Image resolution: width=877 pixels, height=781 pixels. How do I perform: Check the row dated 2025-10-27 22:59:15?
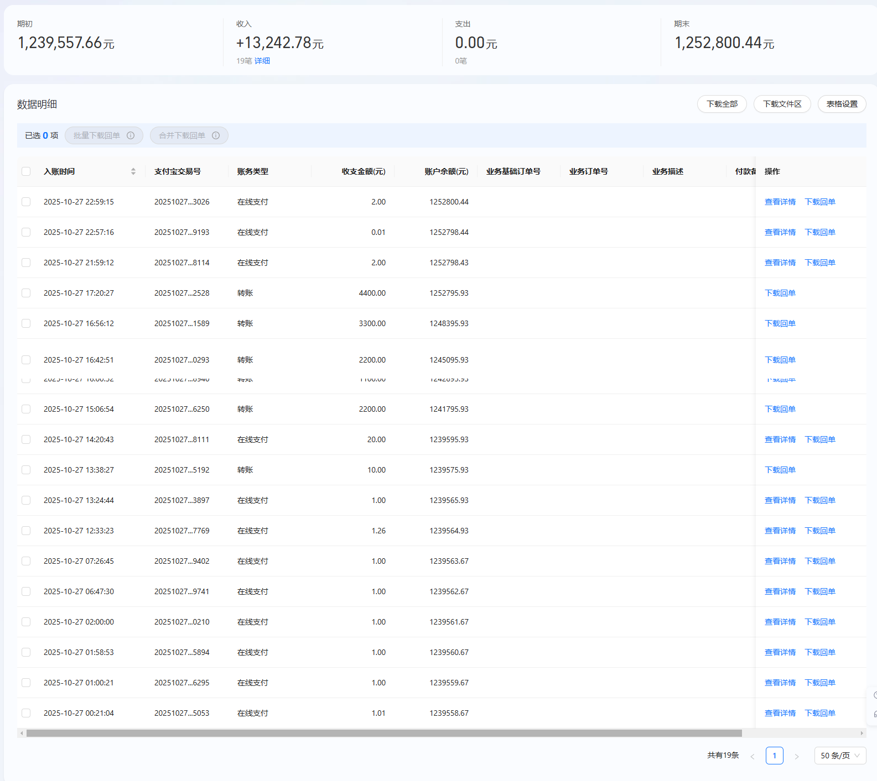pyautogui.click(x=26, y=202)
